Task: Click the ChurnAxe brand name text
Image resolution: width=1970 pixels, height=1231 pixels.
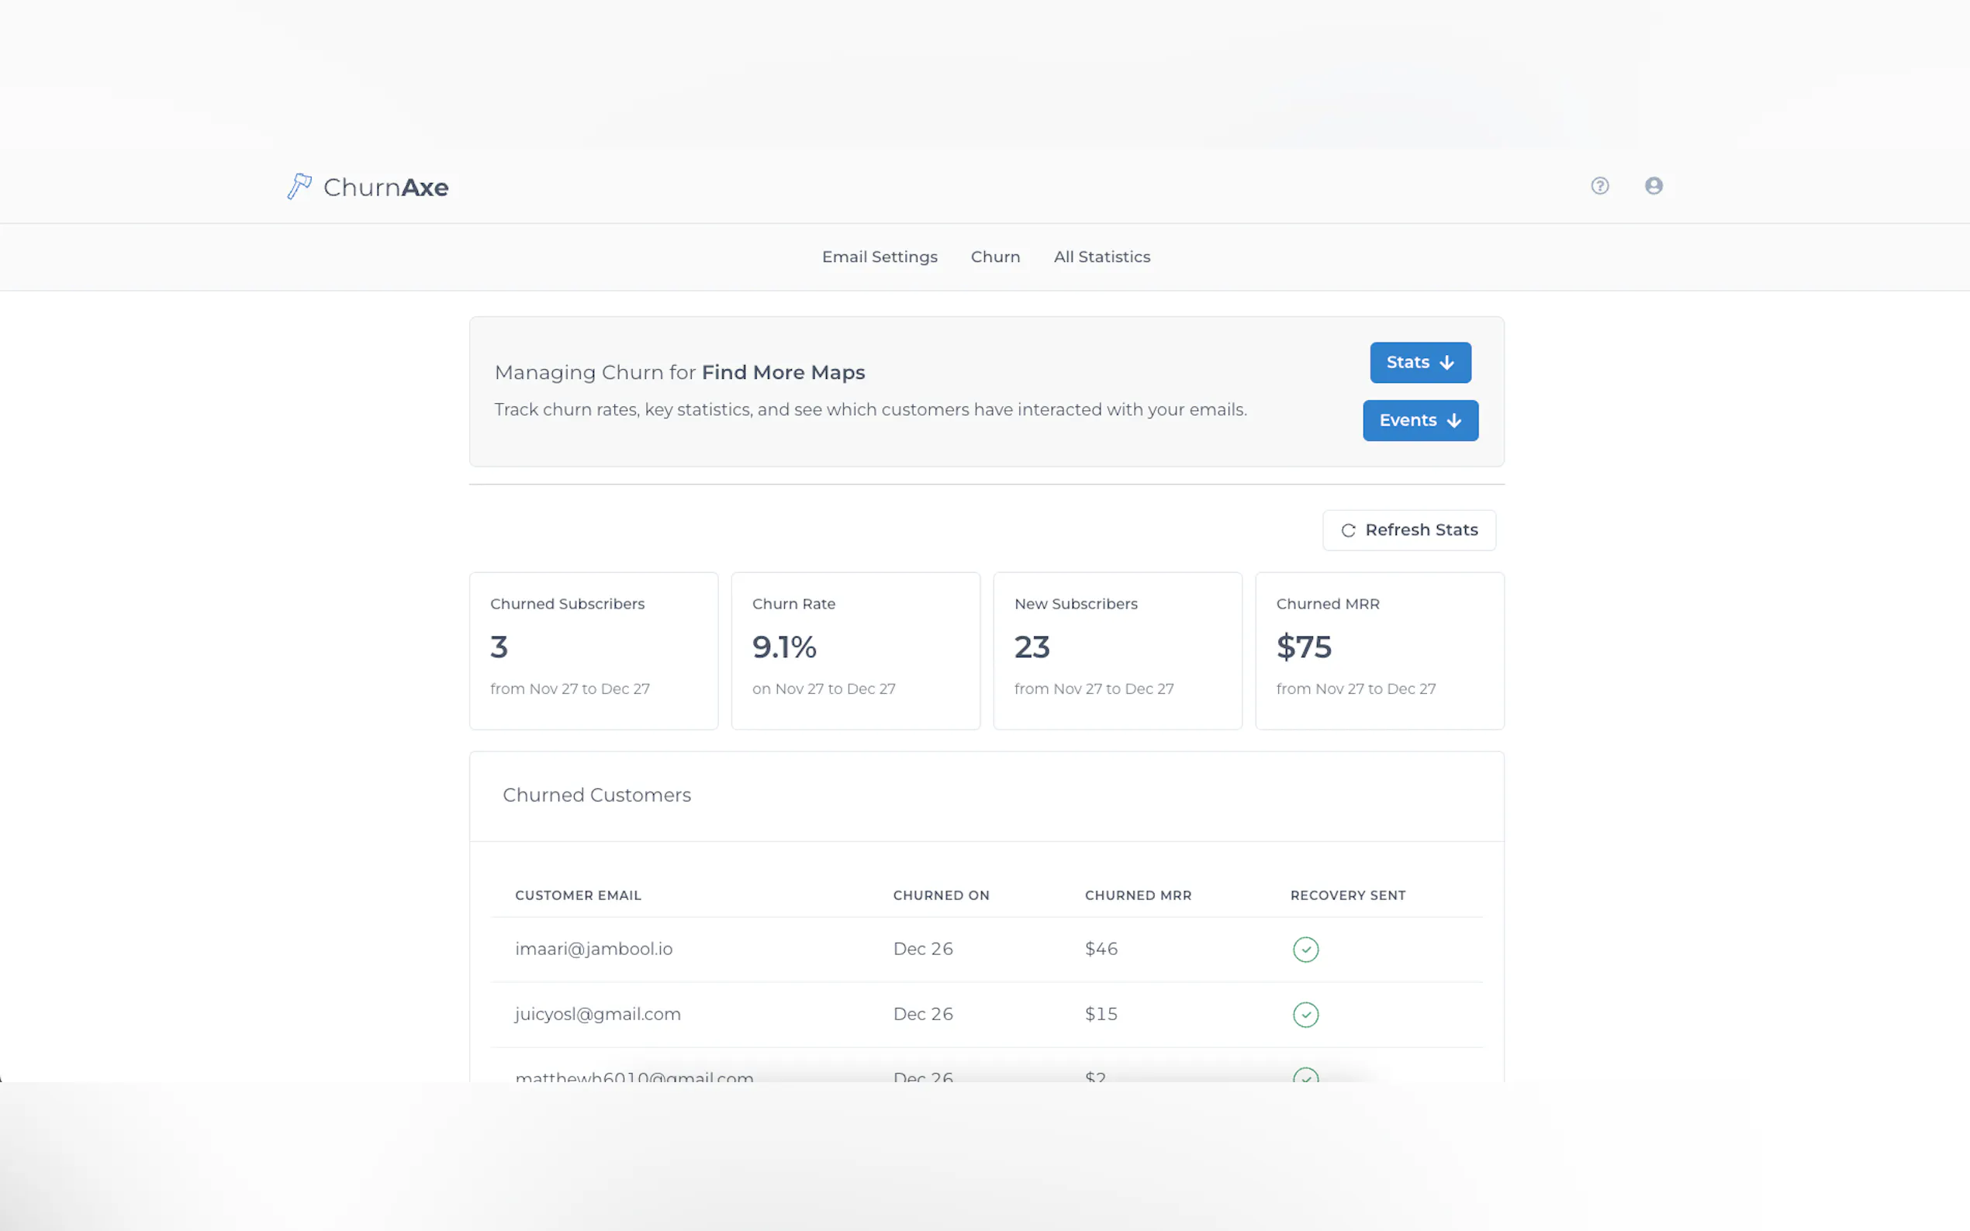Action: (385, 188)
